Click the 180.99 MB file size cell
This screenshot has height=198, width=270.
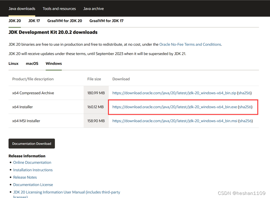pyautogui.click(x=96, y=93)
